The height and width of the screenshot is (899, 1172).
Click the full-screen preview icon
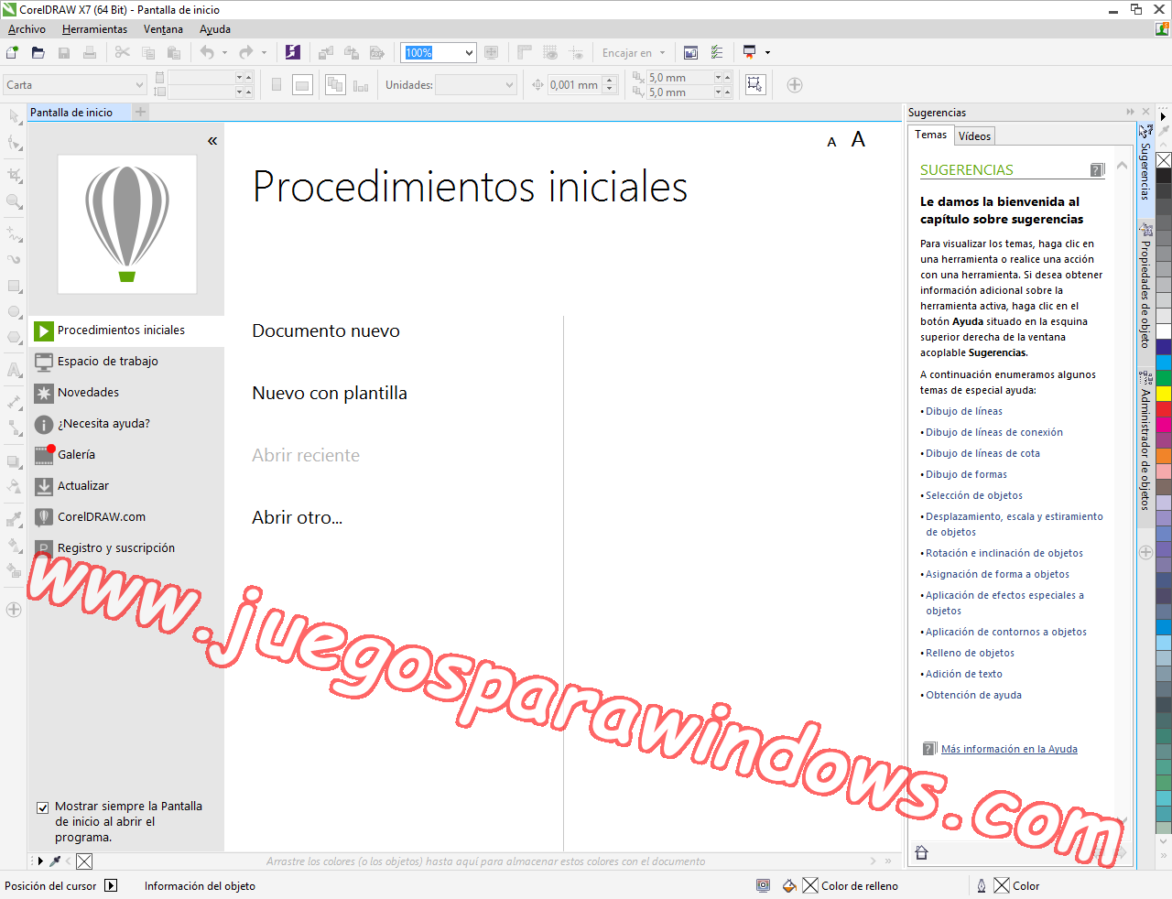point(492,53)
